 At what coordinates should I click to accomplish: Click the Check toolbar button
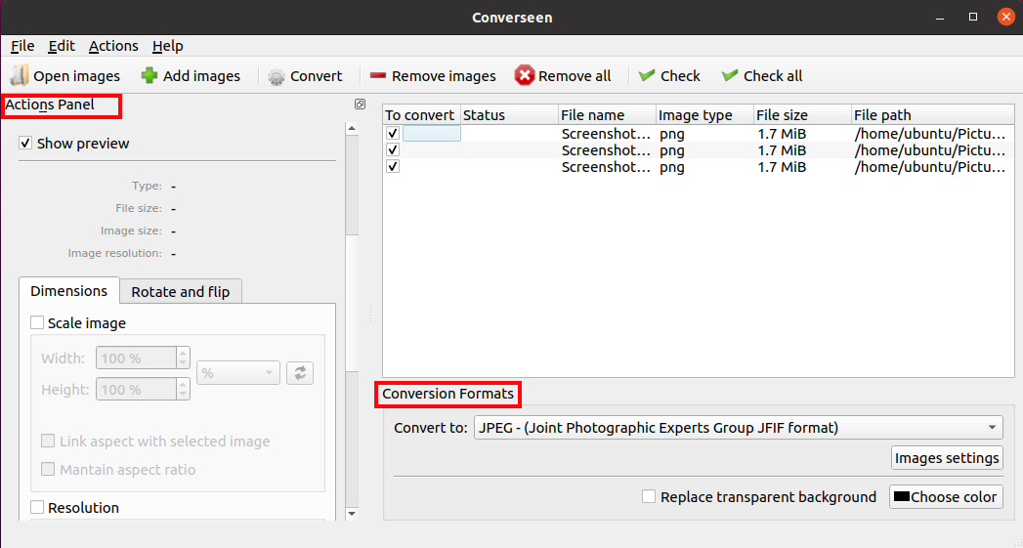669,76
